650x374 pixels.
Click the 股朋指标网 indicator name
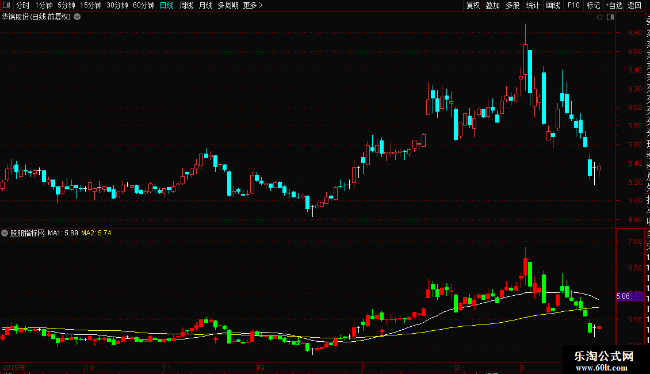(x=28, y=233)
